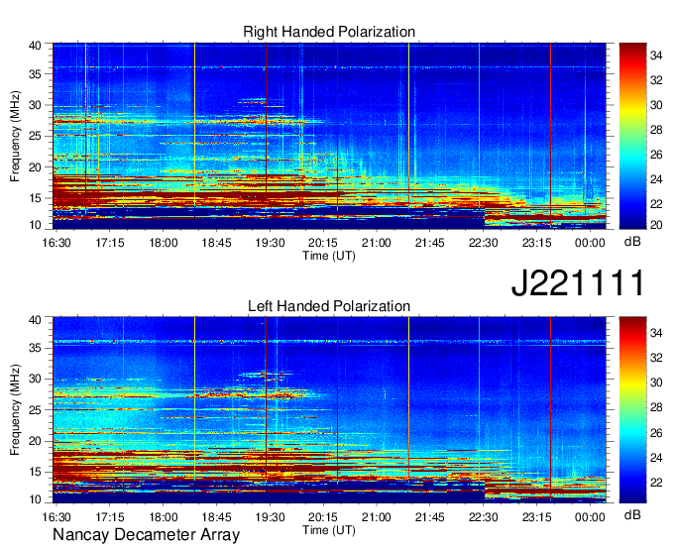Click 22:30 time tick under Left Handed plot
The image size is (674, 547).
tap(483, 517)
